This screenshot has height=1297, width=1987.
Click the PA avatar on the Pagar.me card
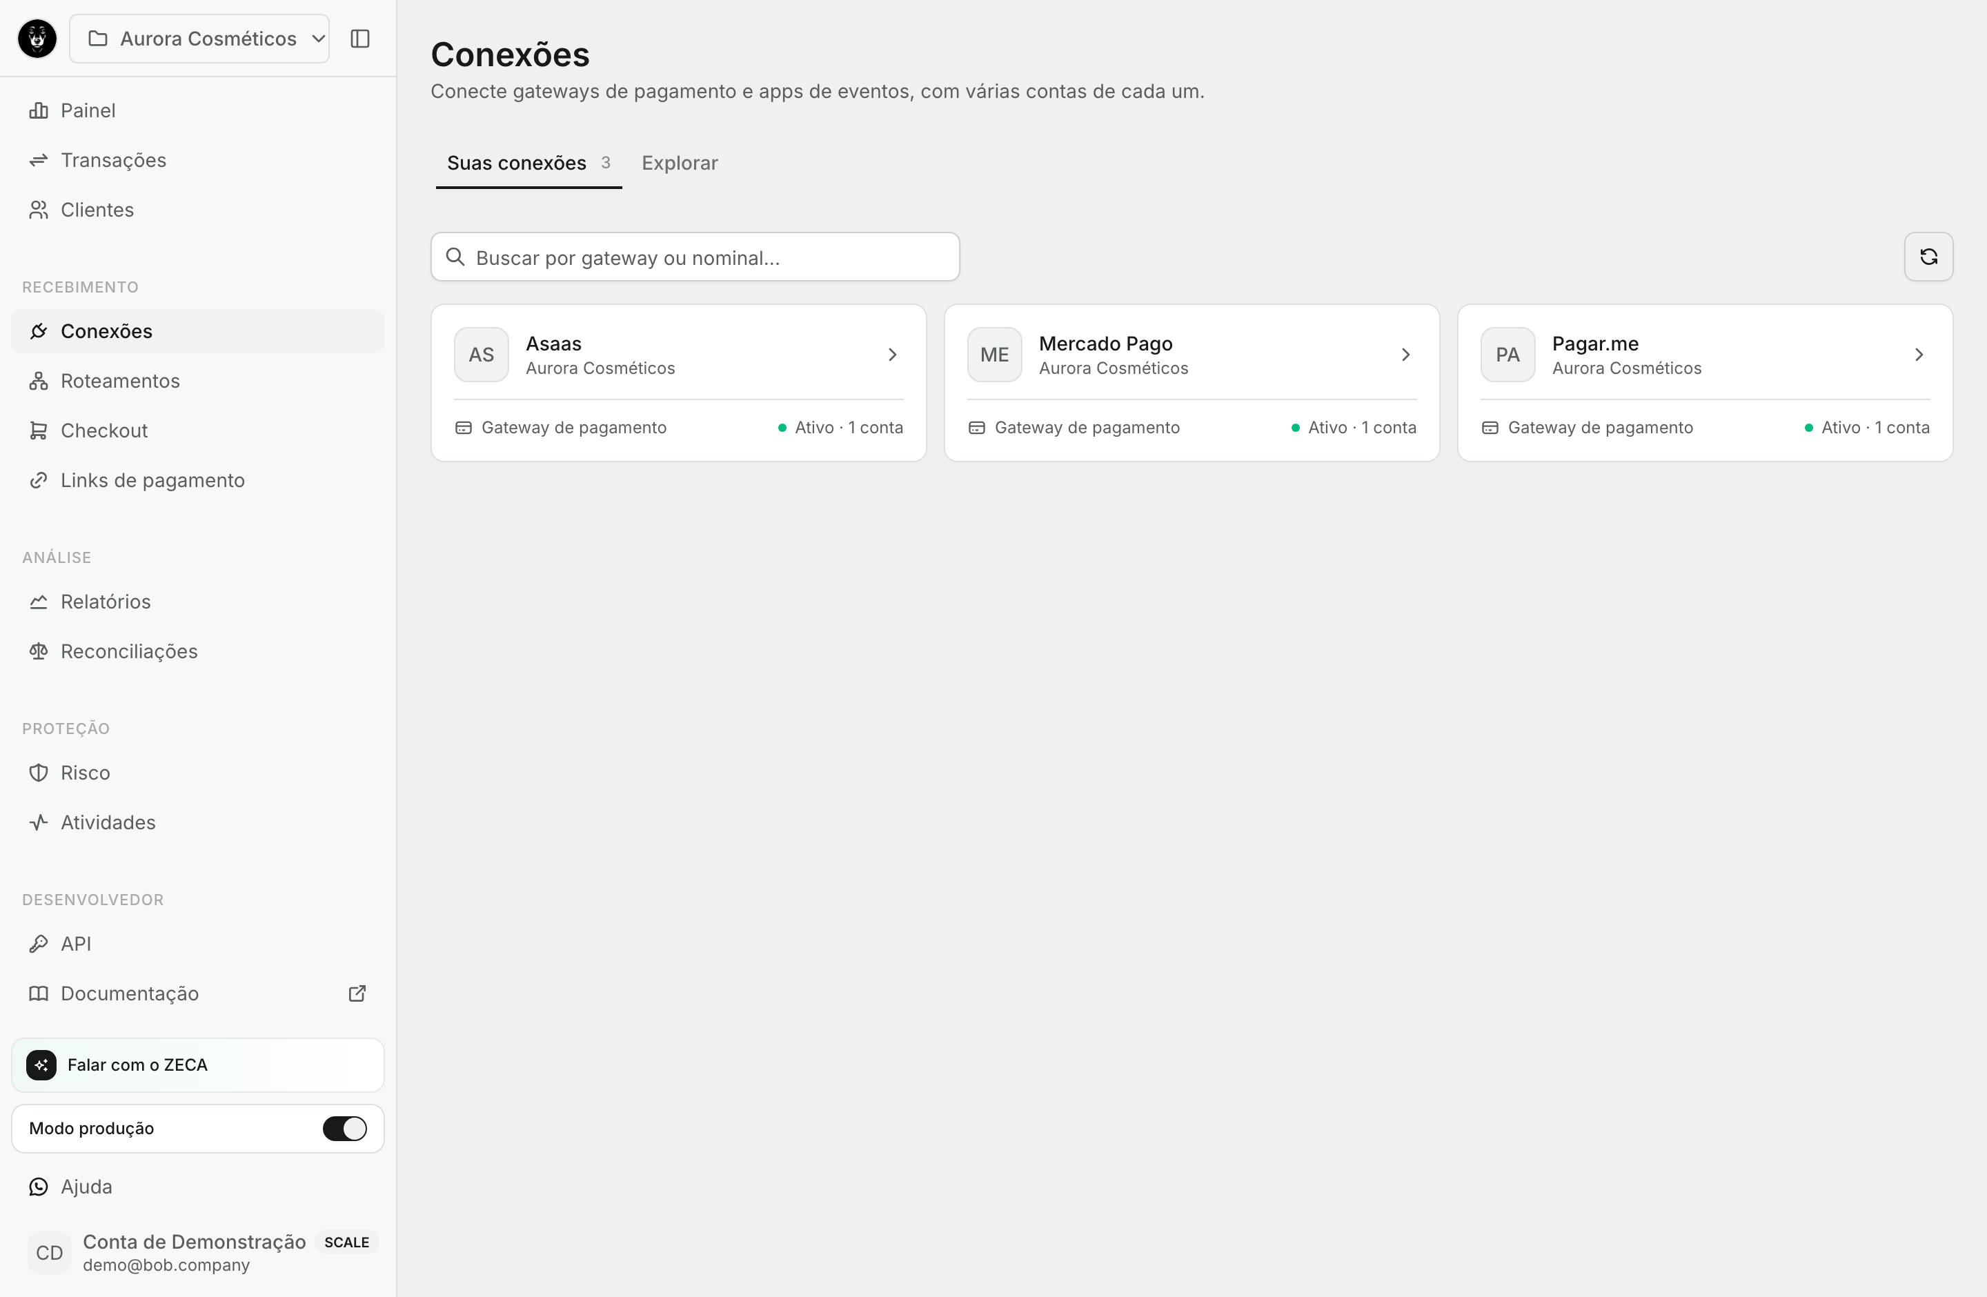(1507, 355)
